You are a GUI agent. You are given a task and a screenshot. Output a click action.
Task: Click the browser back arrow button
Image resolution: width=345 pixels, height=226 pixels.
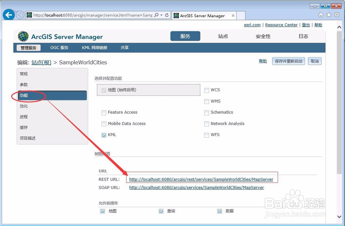tap(9, 15)
